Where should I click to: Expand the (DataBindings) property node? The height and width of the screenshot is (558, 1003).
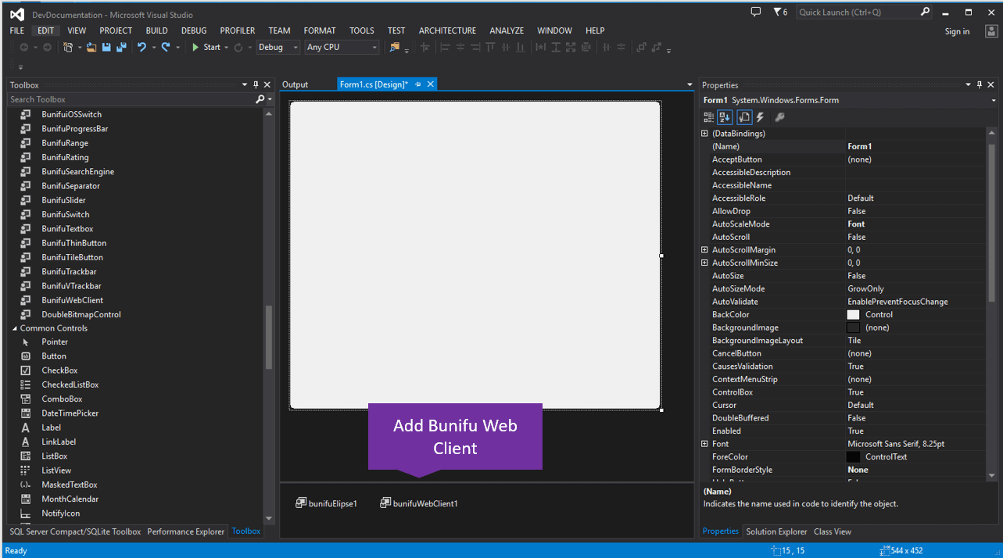click(x=705, y=134)
